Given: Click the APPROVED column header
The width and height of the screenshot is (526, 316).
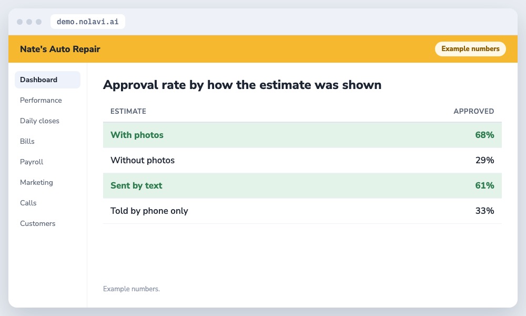Looking at the screenshot, I should (x=474, y=111).
